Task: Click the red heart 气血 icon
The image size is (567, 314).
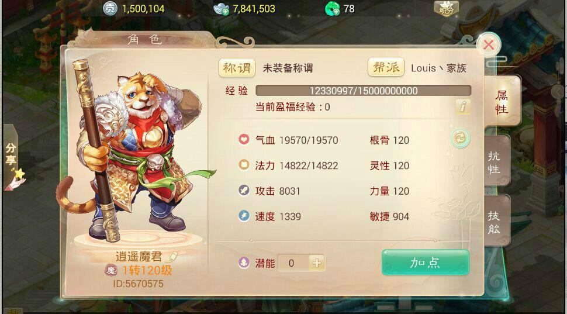Action: pyautogui.click(x=244, y=140)
